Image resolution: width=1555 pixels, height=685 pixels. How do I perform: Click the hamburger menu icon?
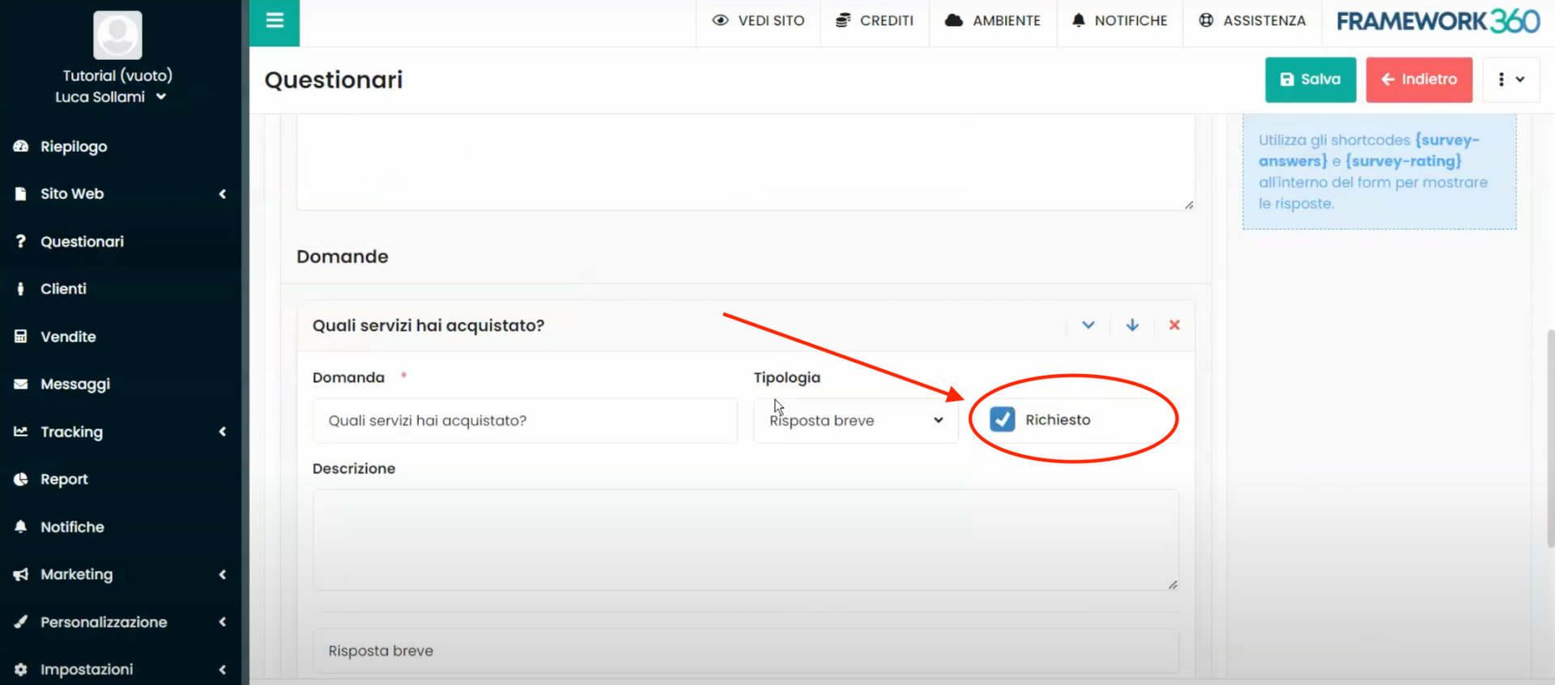[275, 21]
